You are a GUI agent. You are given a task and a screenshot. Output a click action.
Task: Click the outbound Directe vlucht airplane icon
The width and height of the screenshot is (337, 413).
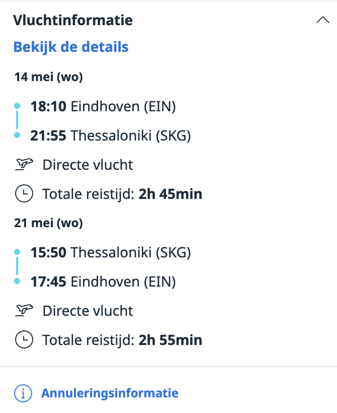[x=23, y=164]
